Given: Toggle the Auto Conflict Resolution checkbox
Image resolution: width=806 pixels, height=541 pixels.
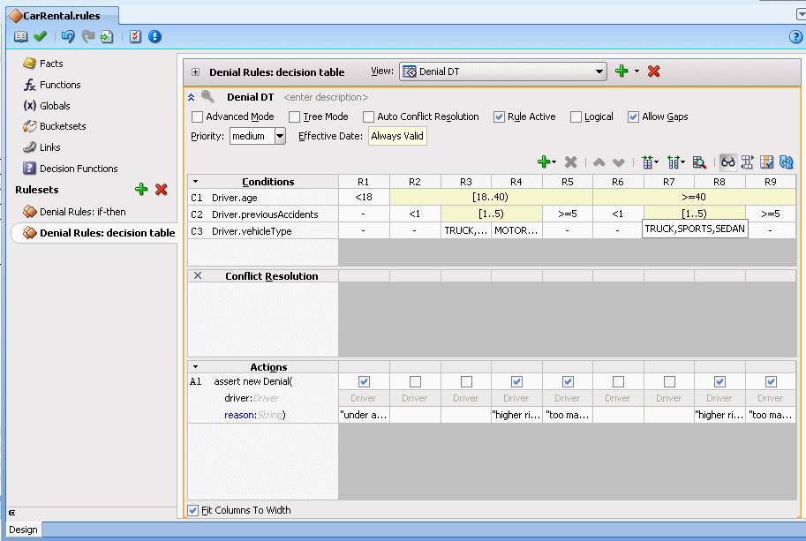Looking at the screenshot, I should (x=368, y=116).
